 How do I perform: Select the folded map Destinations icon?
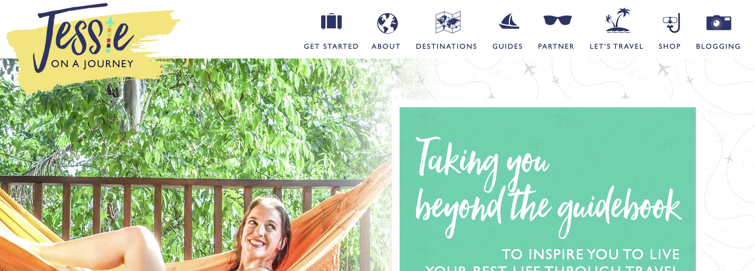click(448, 22)
